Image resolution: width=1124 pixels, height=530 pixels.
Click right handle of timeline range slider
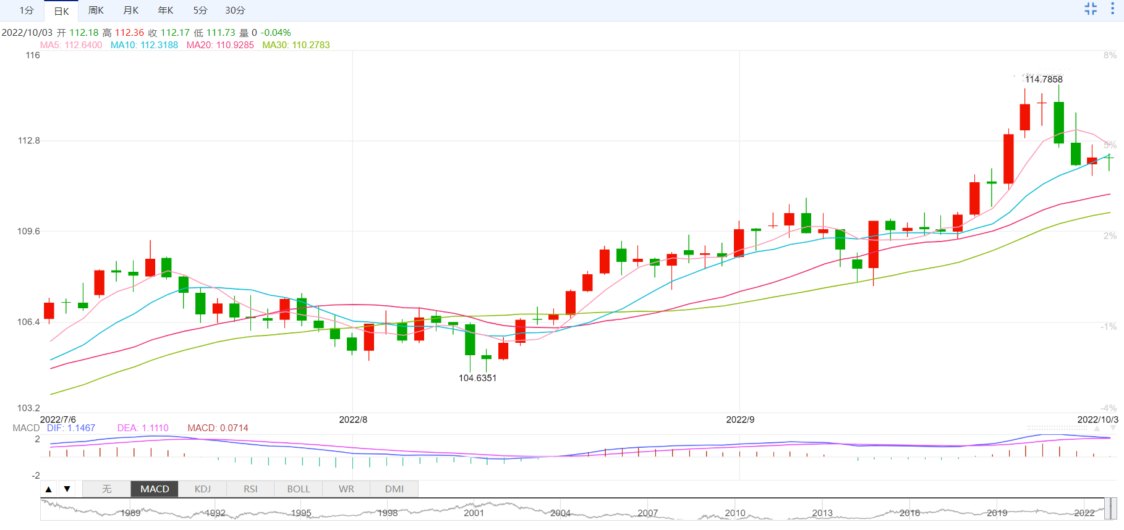[1113, 509]
